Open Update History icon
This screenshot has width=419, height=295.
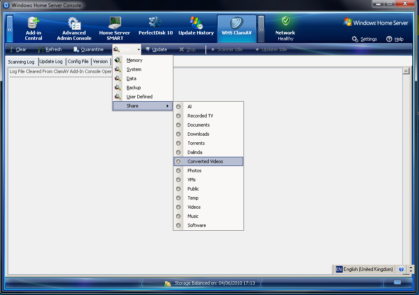click(196, 23)
